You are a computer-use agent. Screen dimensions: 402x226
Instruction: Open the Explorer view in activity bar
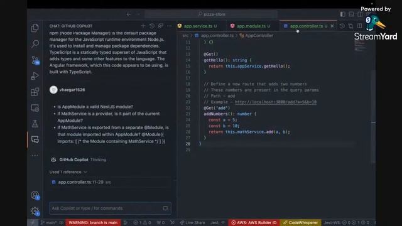coord(35,28)
